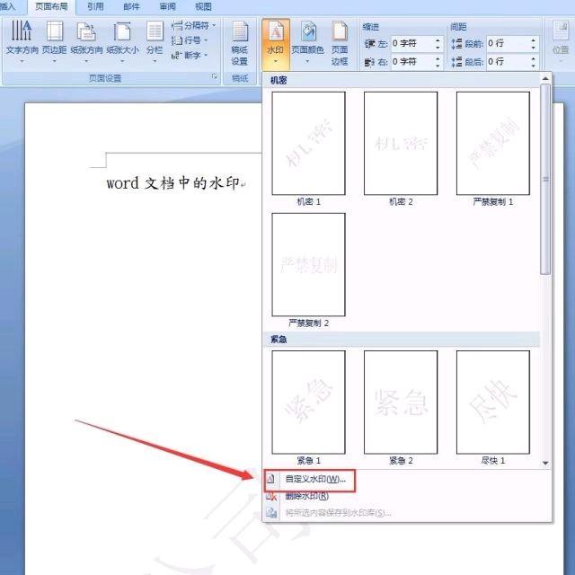575x575 pixels.
Task: Expand the 纸张大小 dropdown arrow
Action: [122, 61]
